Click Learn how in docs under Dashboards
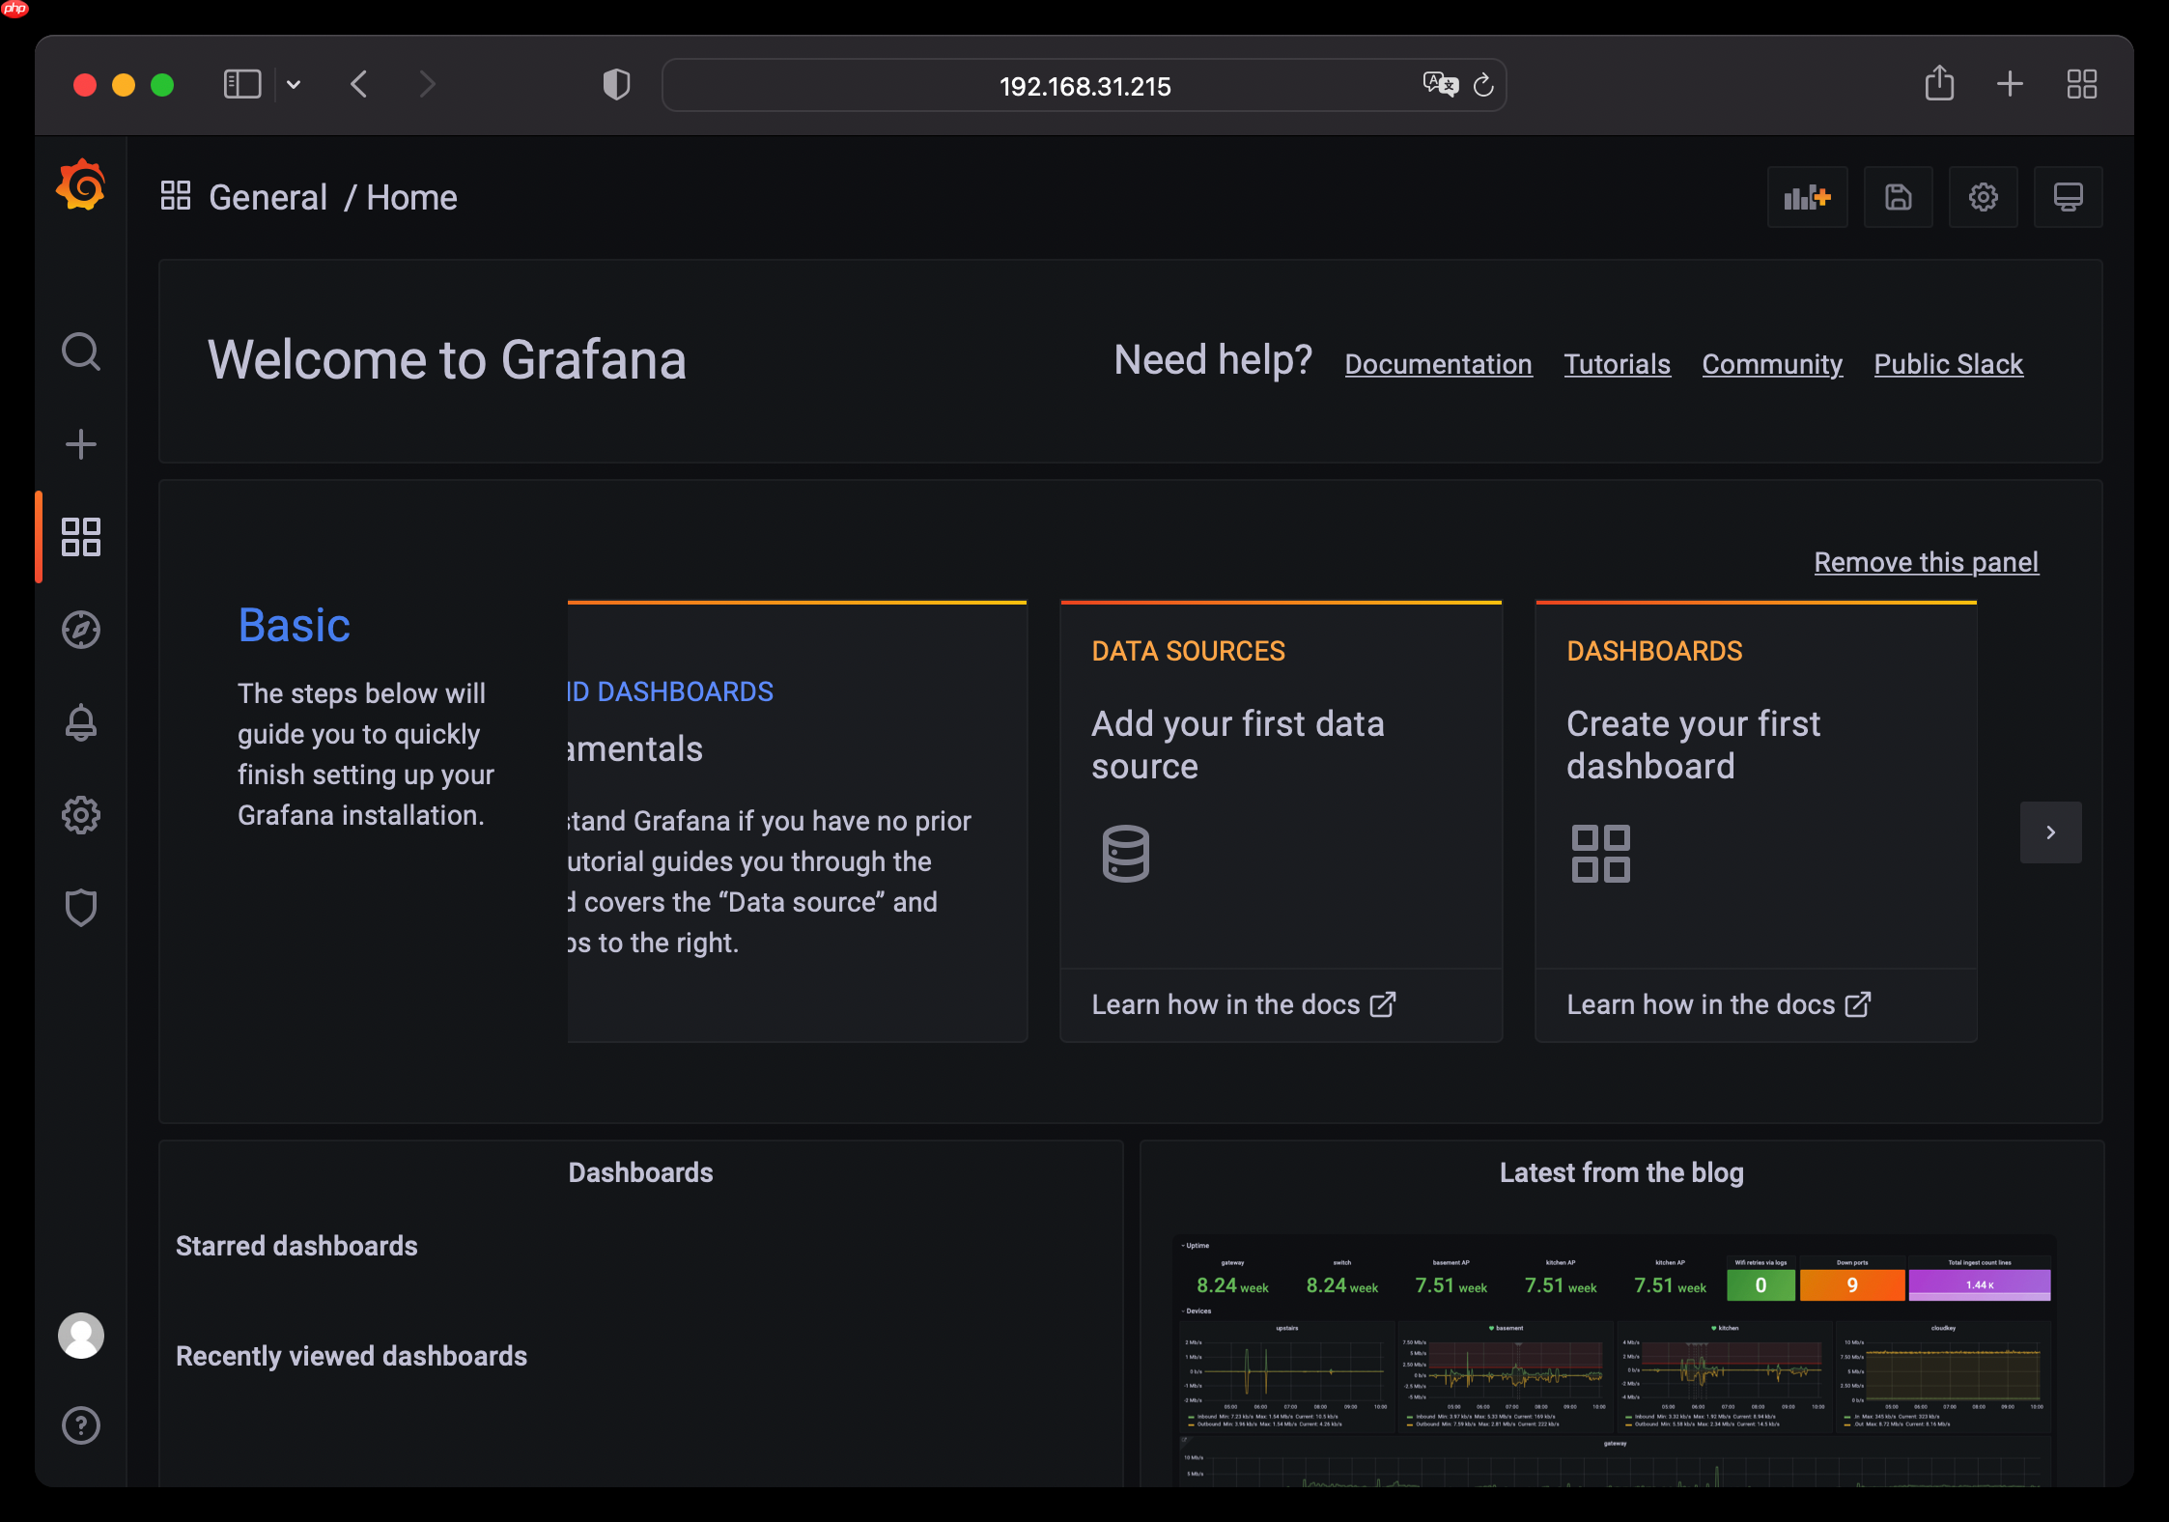 tap(1719, 1004)
